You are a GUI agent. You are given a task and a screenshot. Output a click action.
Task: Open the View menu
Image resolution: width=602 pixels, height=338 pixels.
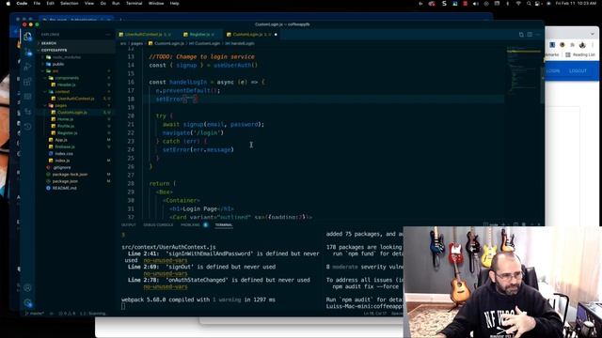pyautogui.click(x=89, y=4)
